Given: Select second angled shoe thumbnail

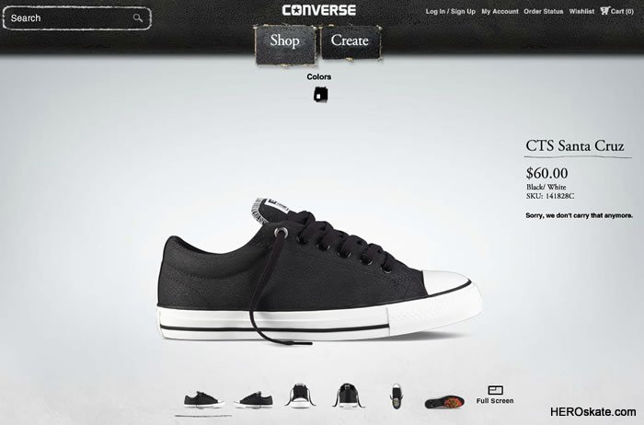Looking at the screenshot, I should (x=255, y=400).
